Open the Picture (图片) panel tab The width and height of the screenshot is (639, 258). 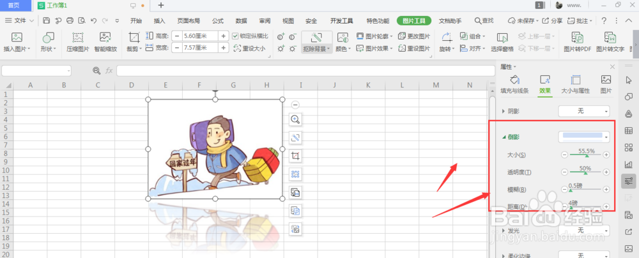tap(606, 85)
